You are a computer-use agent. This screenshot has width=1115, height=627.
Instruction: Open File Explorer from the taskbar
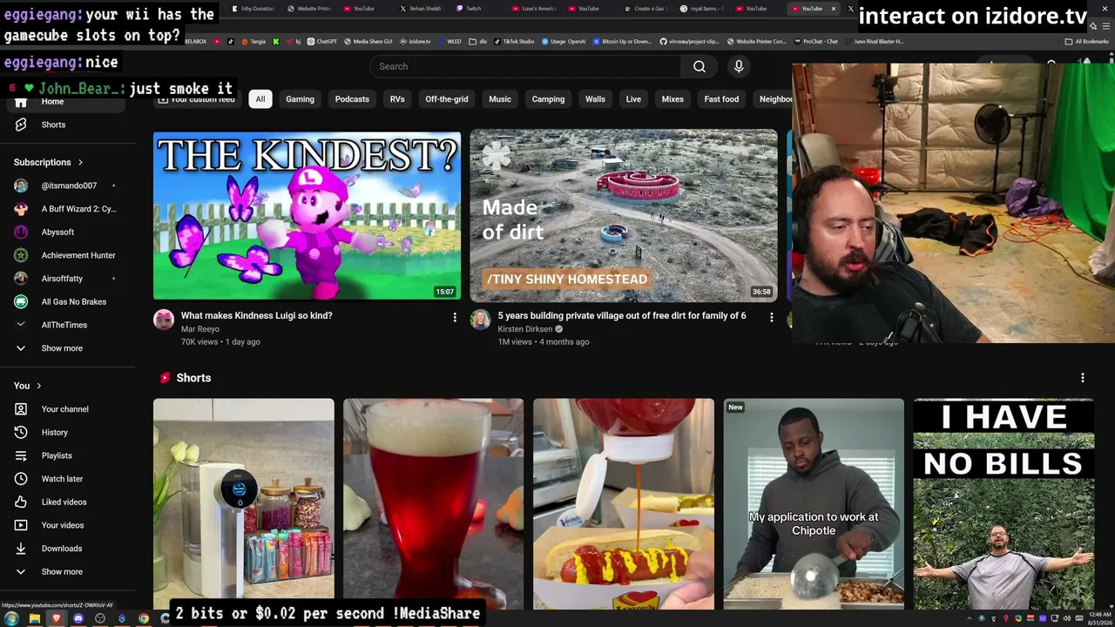34,618
